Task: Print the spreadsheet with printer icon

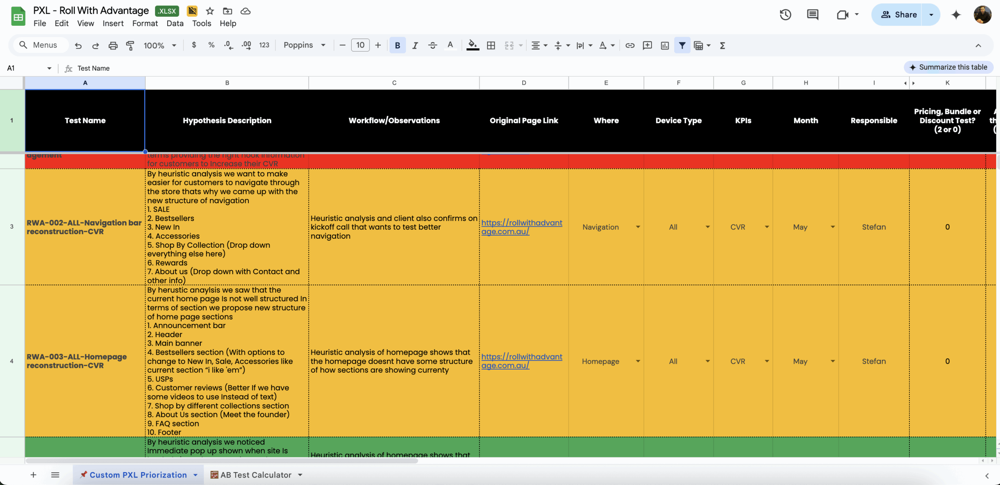Action: coord(113,46)
